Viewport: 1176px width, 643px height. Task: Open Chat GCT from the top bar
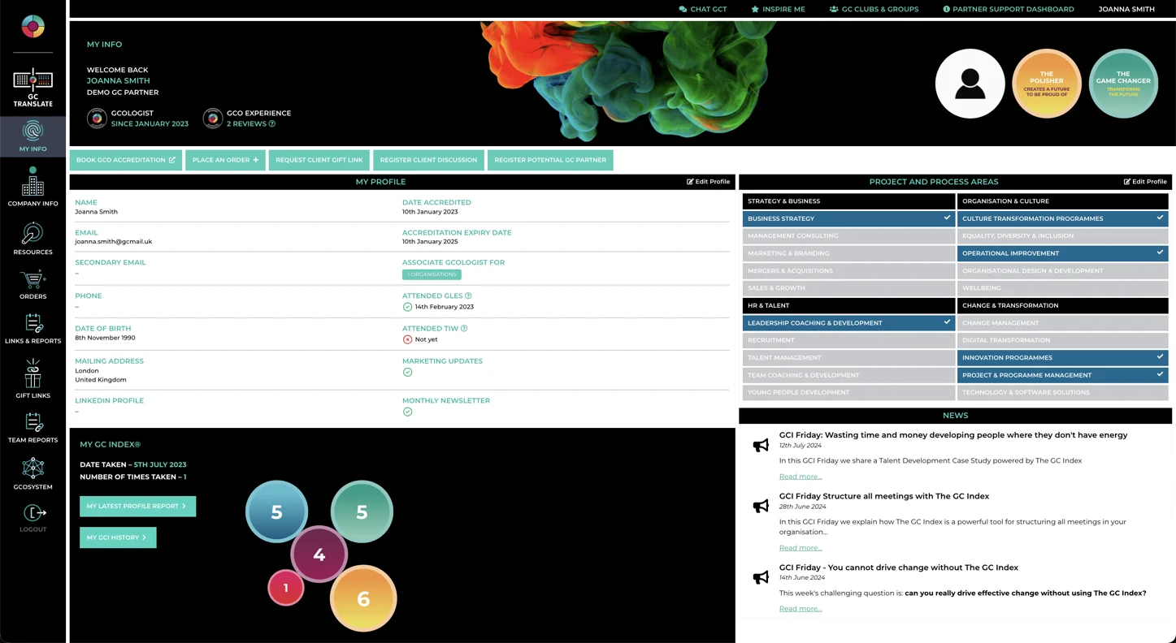(x=703, y=9)
